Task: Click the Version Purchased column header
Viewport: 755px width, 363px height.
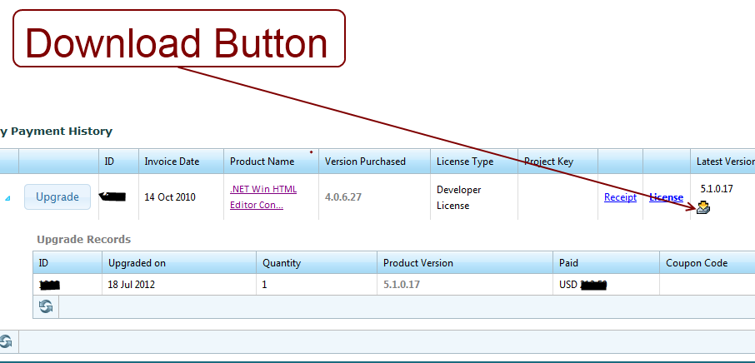Action: click(365, 162)
